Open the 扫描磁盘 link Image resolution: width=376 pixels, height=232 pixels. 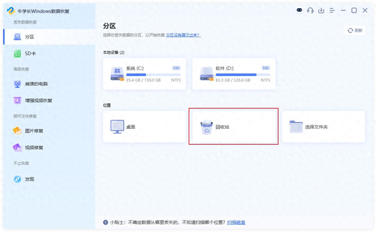click(236, 222)
